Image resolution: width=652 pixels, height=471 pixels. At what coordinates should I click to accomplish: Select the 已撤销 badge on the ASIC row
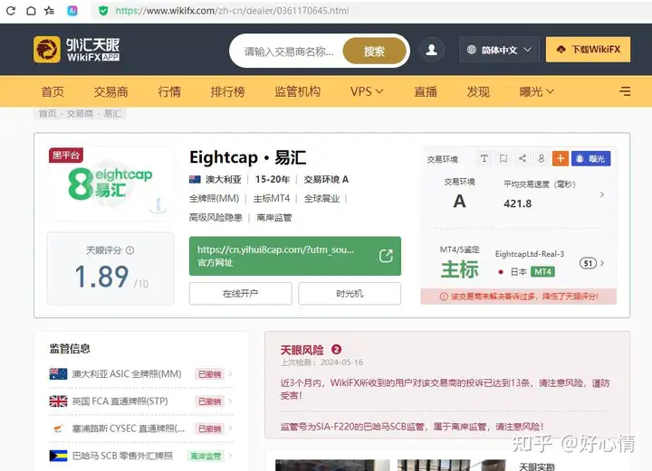click(209, 374)
